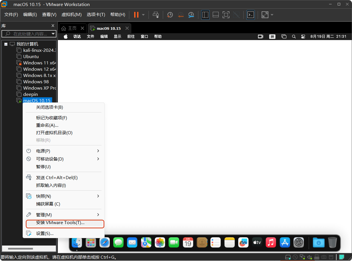The width and height of the screenshot is (352, 261).
Task: Click the virtual hard disk status bar icon
Action: 288,257
